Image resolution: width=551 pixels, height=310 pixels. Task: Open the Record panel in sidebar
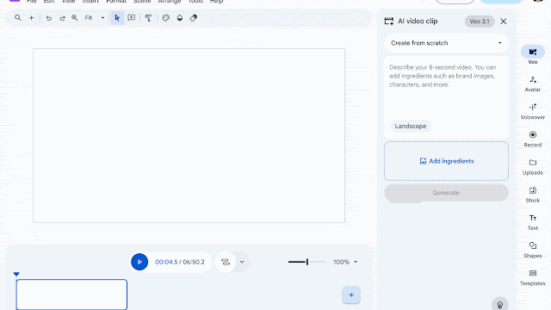pyautogui.click(x=533, y=139)
